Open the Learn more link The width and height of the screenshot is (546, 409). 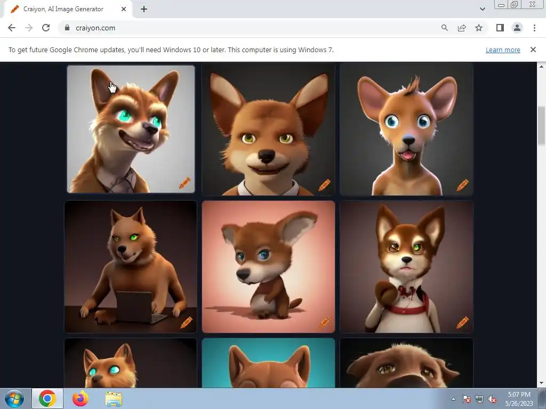coord(503,50)
